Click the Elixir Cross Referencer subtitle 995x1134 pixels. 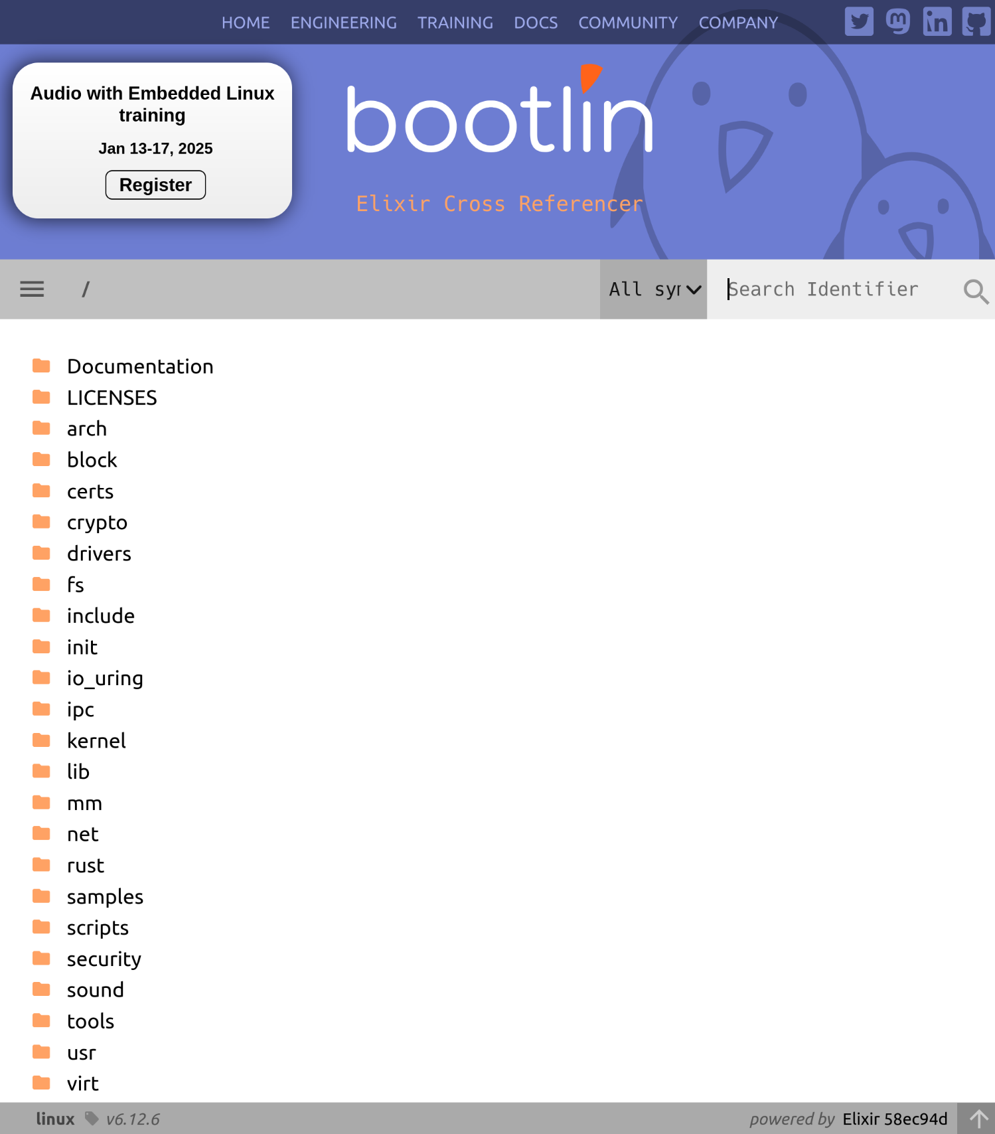pos(499,204)
